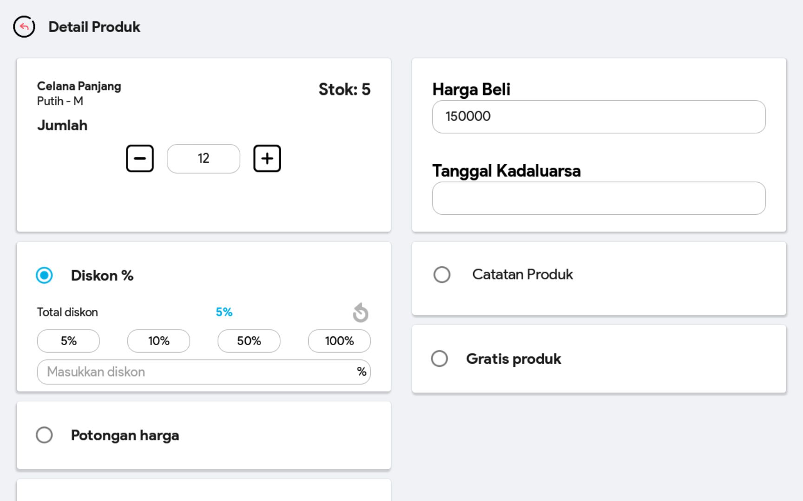This screenshot has height=501, width=803.
Task: Click the Harga Beli price field
Action: point(599,117)
